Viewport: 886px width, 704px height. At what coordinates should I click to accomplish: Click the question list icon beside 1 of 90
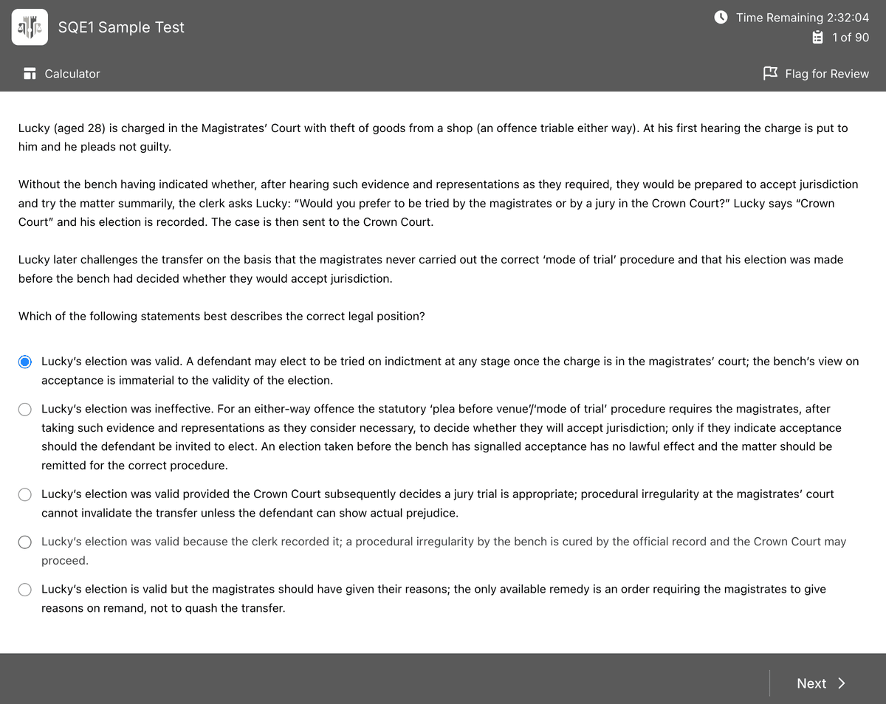pyautogui.click(x=817, y=37)
